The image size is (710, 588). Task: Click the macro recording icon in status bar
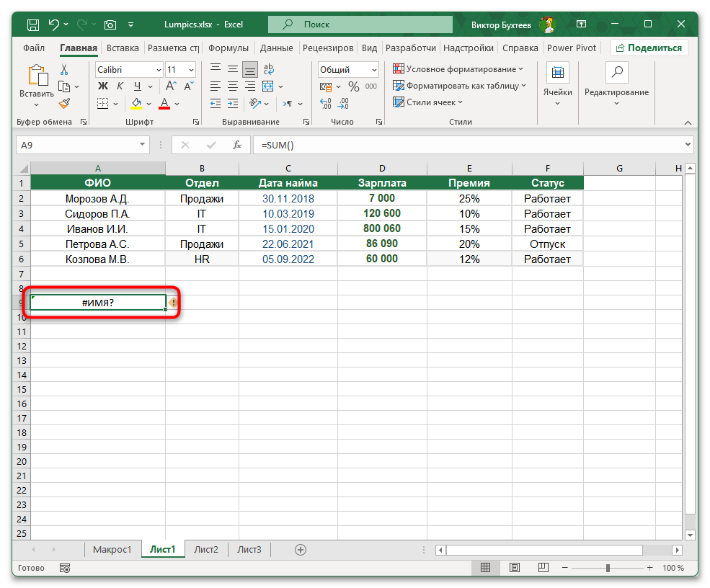point(65,568)
